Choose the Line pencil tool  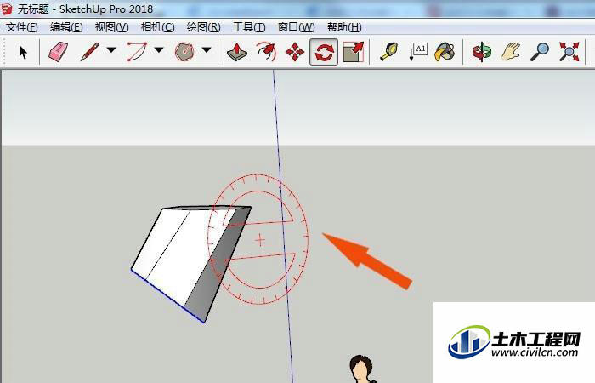[x=89, y=52]
